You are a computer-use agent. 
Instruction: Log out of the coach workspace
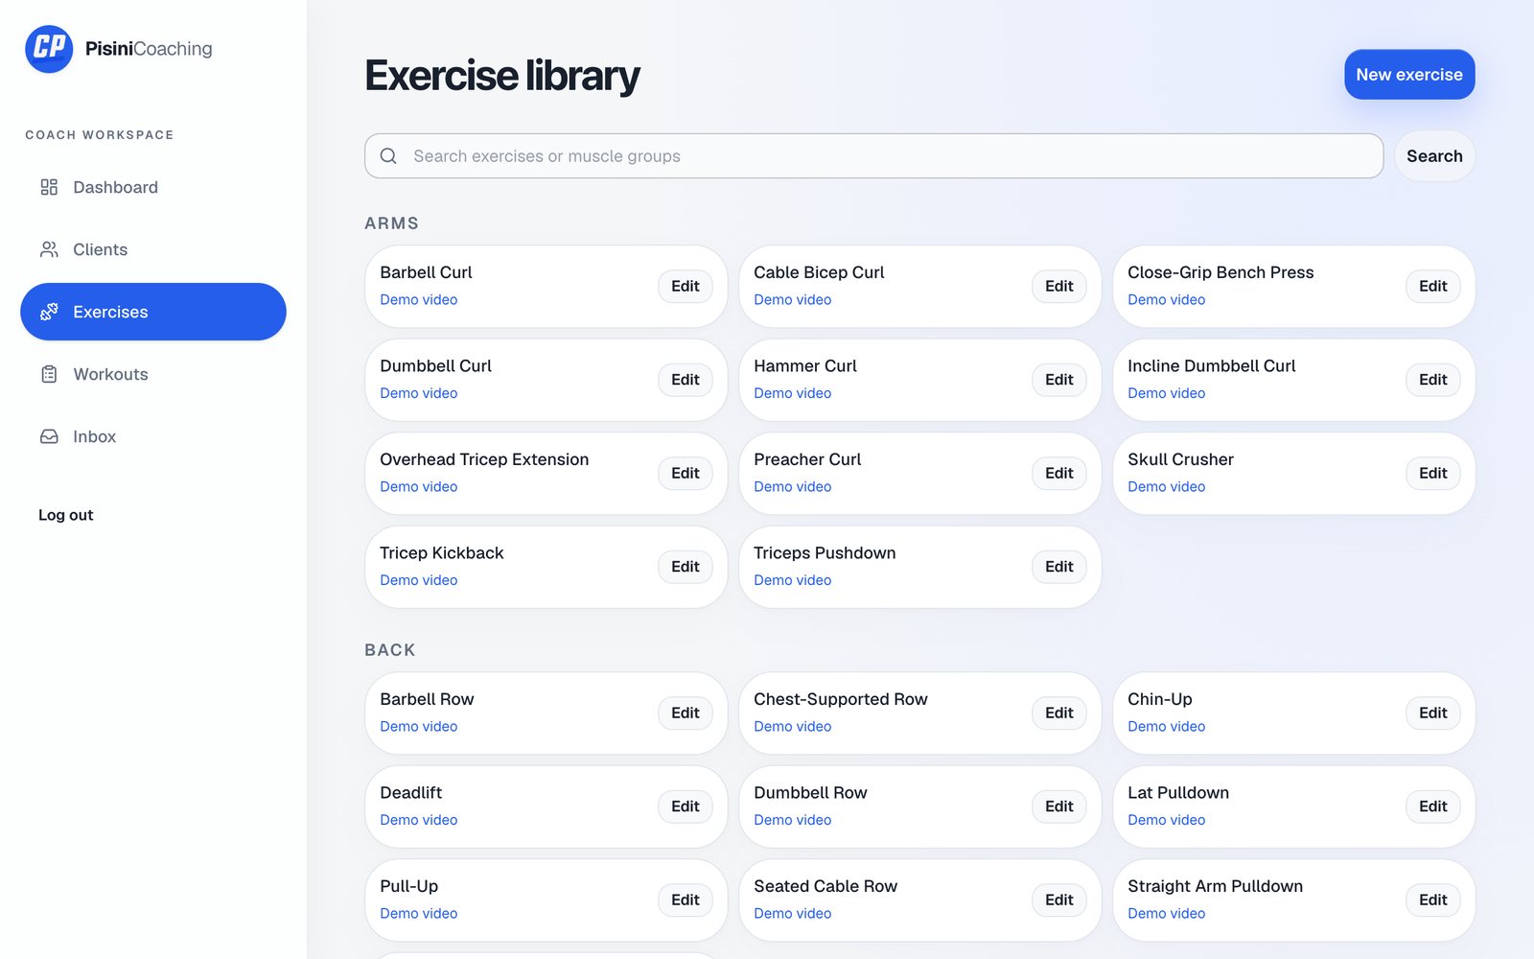point(66,515)
